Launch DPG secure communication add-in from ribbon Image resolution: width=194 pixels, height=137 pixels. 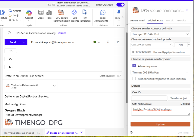tap(61, 16)
